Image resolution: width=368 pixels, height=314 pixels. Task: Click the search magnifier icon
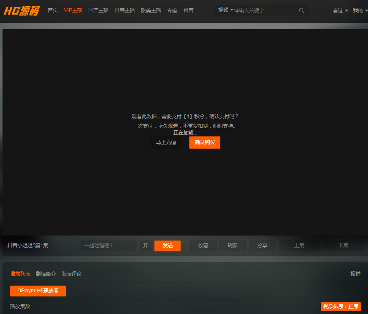pyautogui.click(x=301, y=10)
